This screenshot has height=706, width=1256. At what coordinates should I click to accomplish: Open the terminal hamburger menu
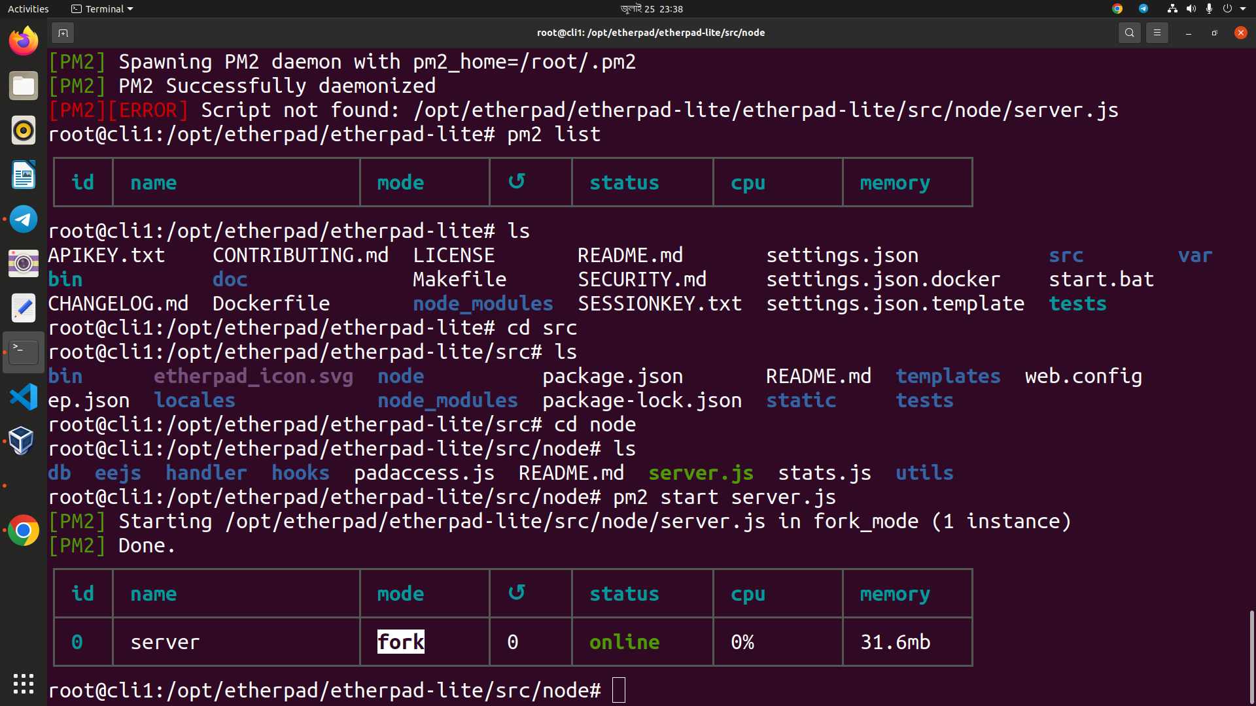pos(1157,33)
